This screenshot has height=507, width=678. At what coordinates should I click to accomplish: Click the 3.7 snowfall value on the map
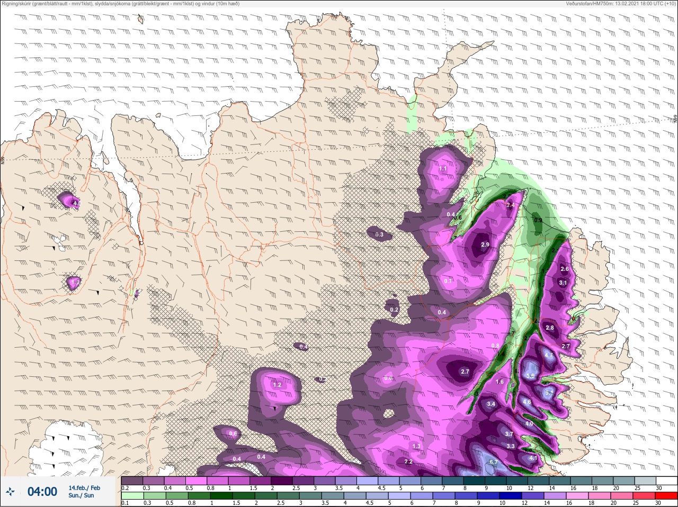(x=509, y=433)
